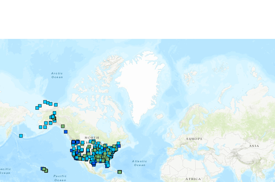This screenshot has height=182, width=275.
Task: Select the easternmost marker on Alaska's north coast
Action: click(x=56, y=105)
